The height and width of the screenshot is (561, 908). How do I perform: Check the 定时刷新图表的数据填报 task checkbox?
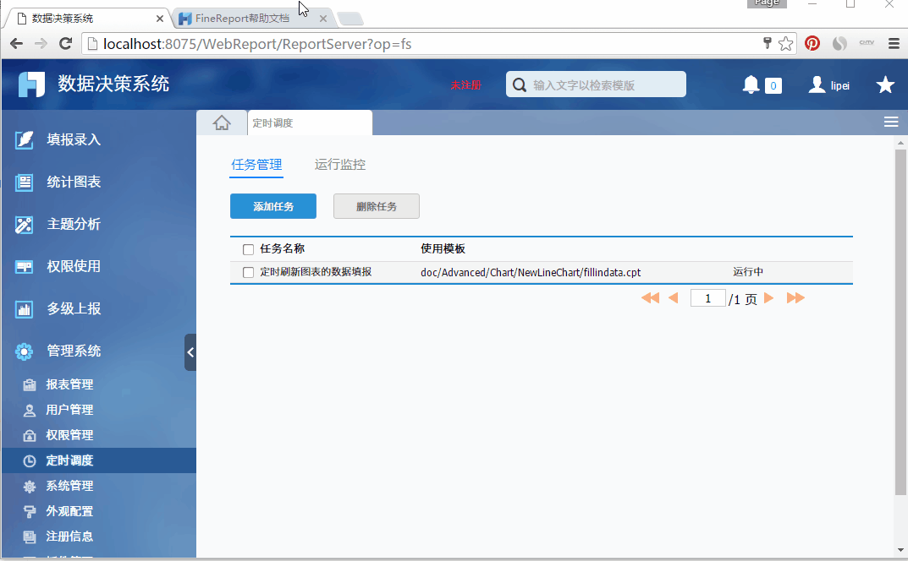click(x=249, y=272)
